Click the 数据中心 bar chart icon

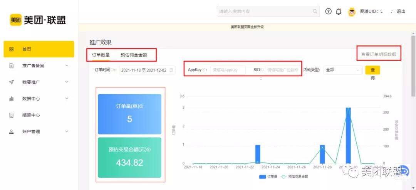pos(12,99)
